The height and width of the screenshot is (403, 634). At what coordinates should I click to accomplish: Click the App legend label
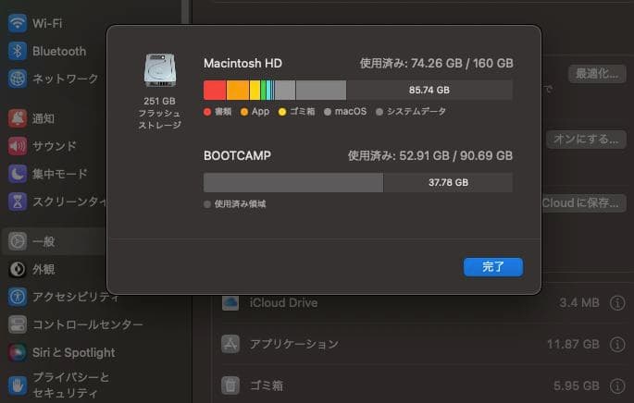point(260,112)
